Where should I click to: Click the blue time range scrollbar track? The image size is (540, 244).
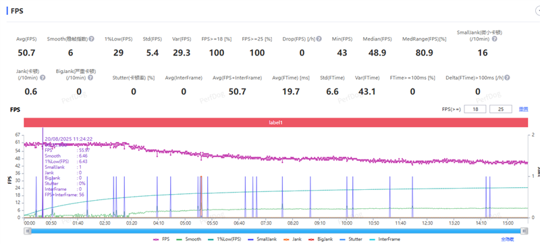[x=276, y=231]
